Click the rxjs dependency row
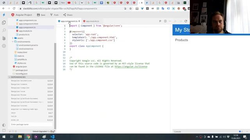 [x=32, y=113]
